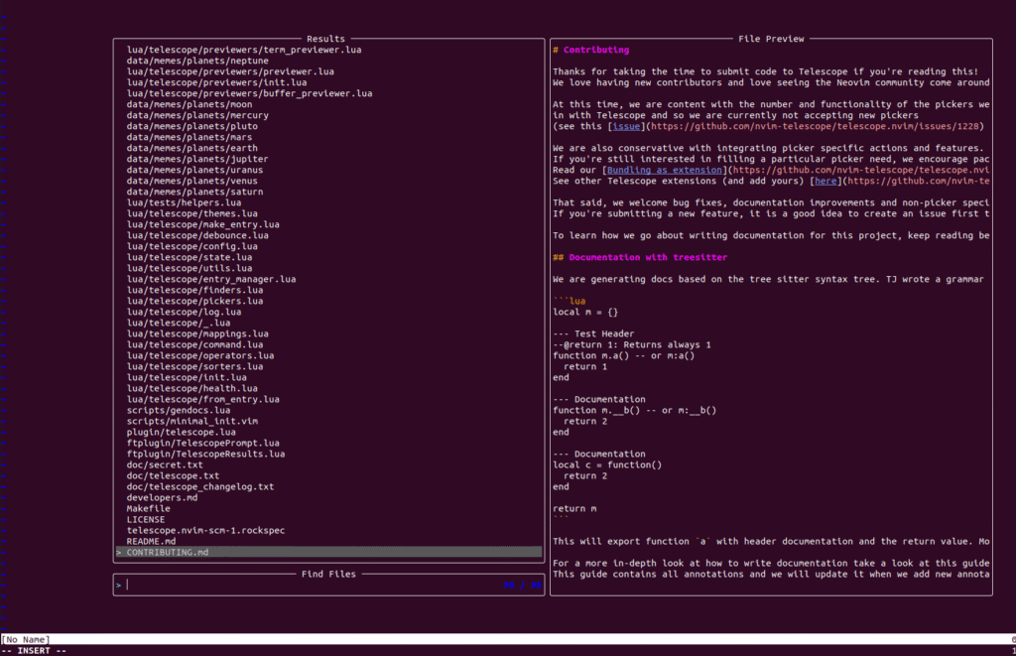The height and width of the screenshot is (656, 1016).
Task: Select CONTRIBUTING.md in the results list
Action: 168,552
